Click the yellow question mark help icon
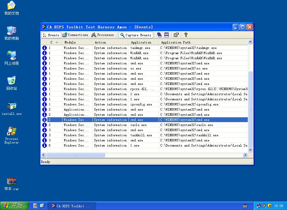 click(186, 35)
